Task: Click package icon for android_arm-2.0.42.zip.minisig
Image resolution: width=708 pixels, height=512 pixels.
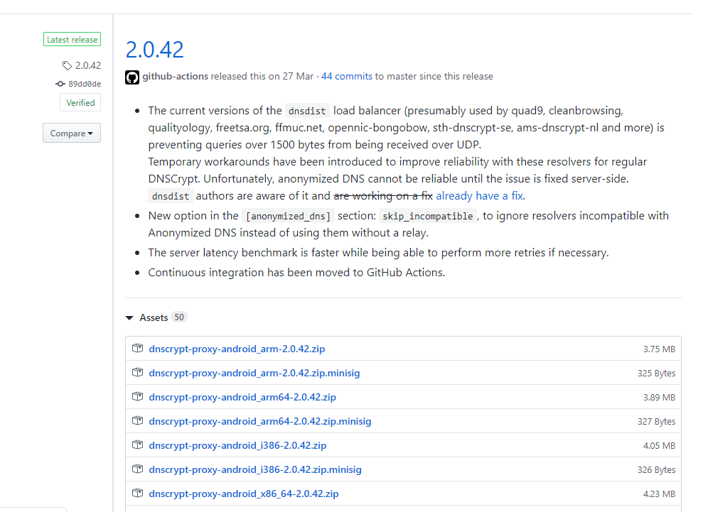Action: (x=138, y=373)
